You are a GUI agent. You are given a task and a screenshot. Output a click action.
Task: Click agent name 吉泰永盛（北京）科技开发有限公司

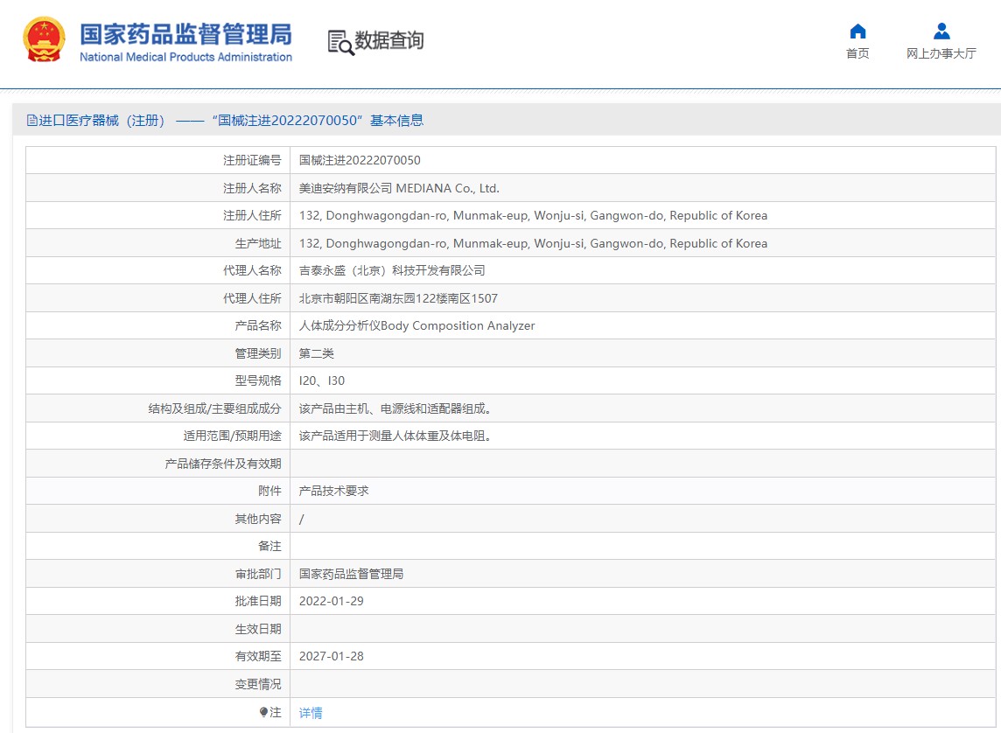pos(392,270)
